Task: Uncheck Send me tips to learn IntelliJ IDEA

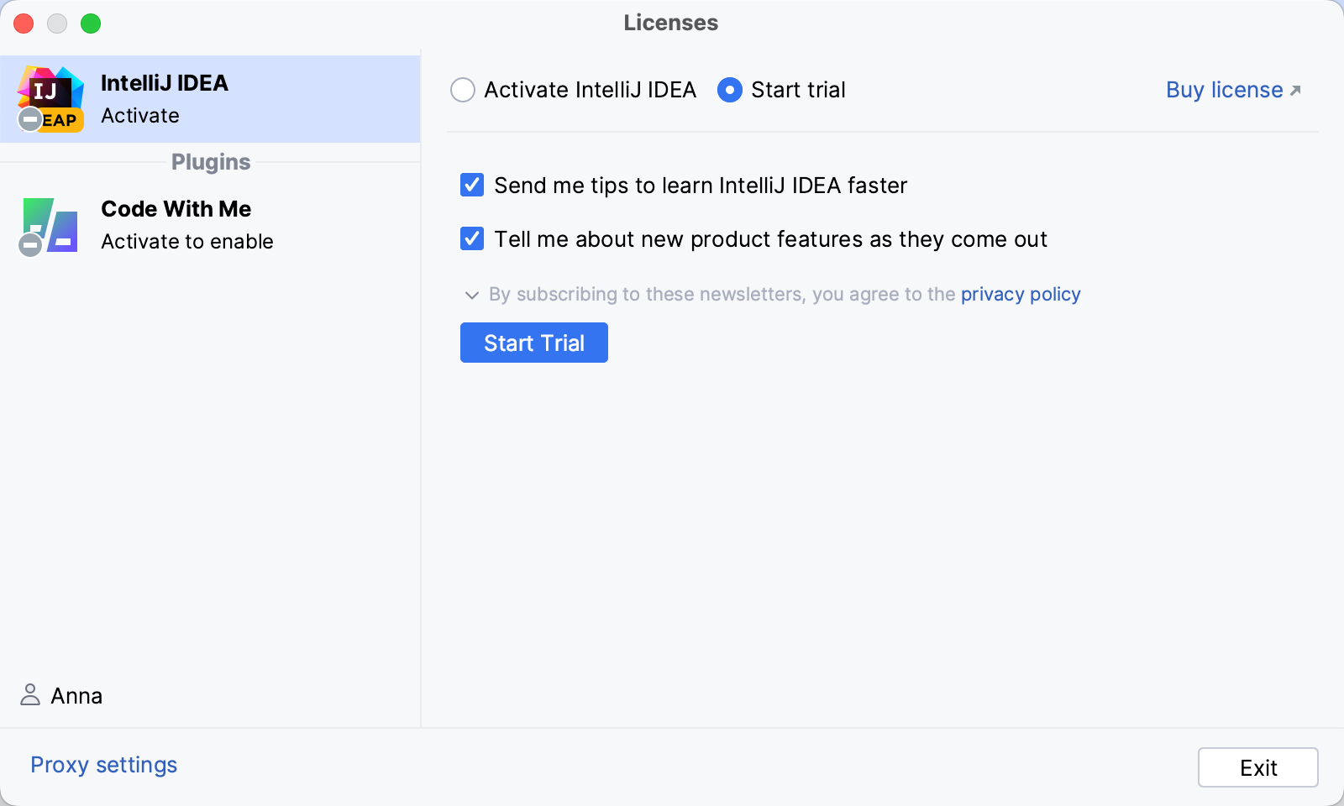Action: tap(472, 185)
